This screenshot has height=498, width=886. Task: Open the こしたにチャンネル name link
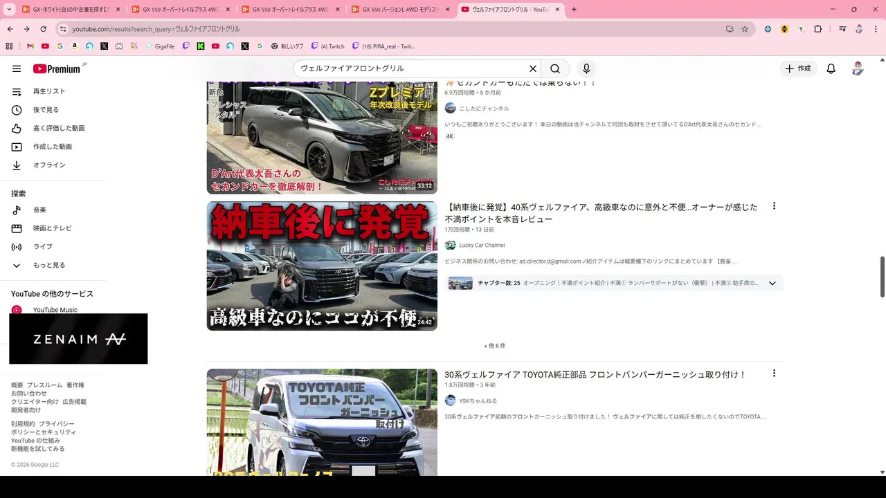[x=484, y=109]
